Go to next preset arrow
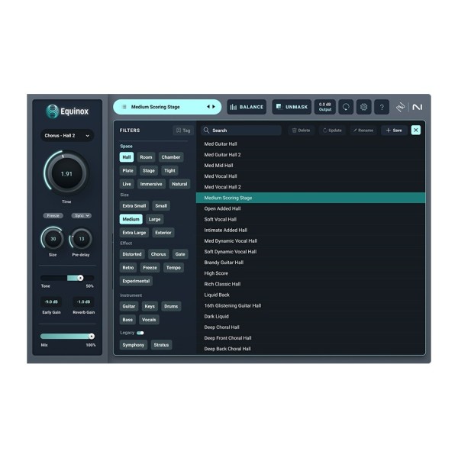 pos(214,107)
